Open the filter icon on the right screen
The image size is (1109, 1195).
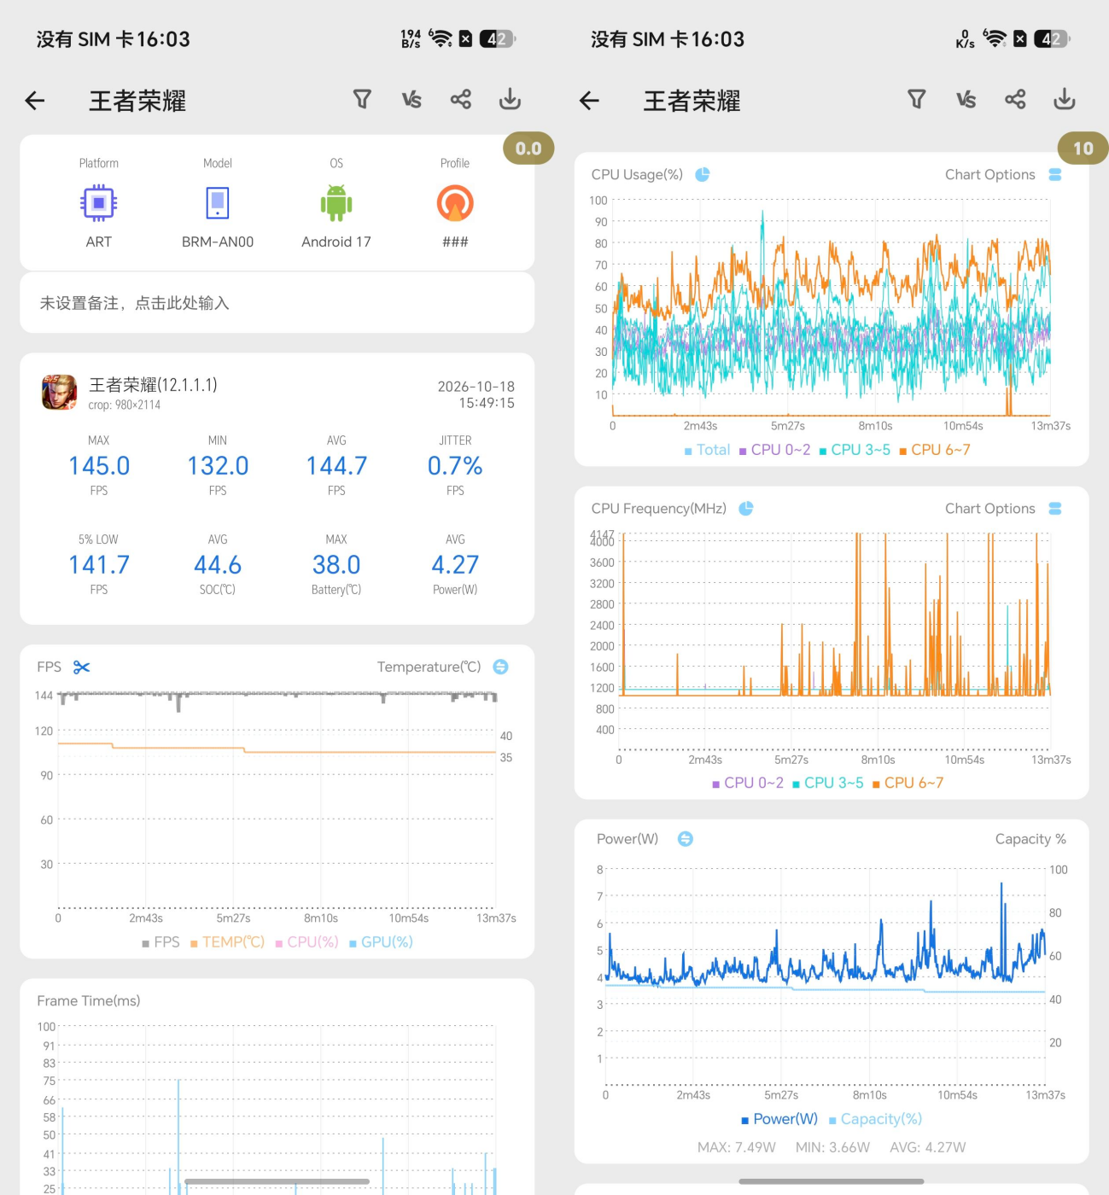(916, 99)
